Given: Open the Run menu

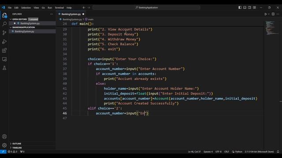Looking at the screenshot, I should [x=50, y=7].
